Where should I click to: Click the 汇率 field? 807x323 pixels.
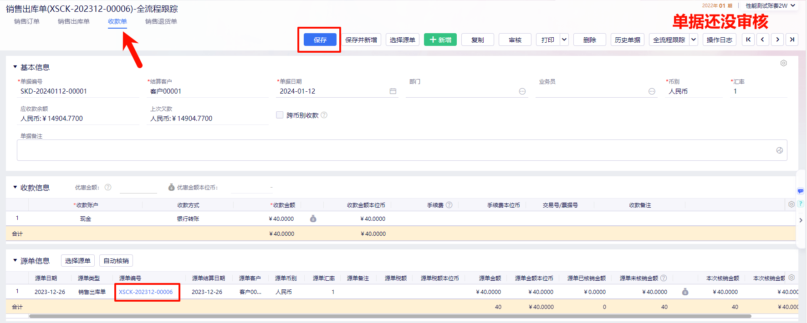[x=759, y=91]
